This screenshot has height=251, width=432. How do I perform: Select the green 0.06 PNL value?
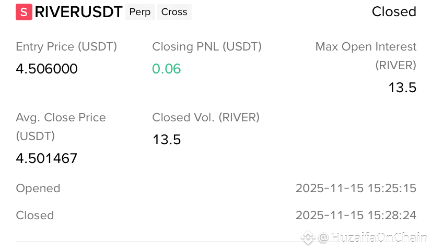coord(167,69)
